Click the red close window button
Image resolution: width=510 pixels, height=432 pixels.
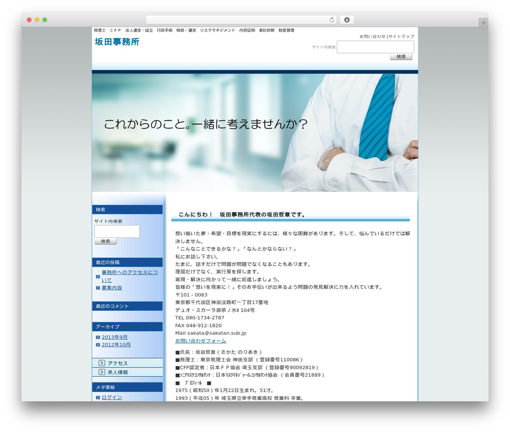coord(29,20)
